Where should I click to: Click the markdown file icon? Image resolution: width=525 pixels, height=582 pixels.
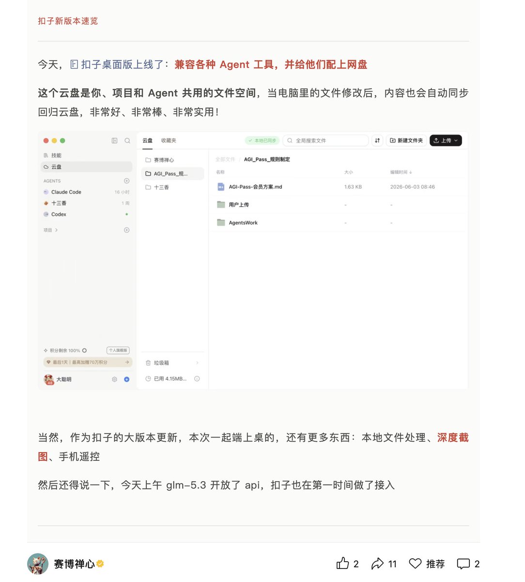point(221,187)
